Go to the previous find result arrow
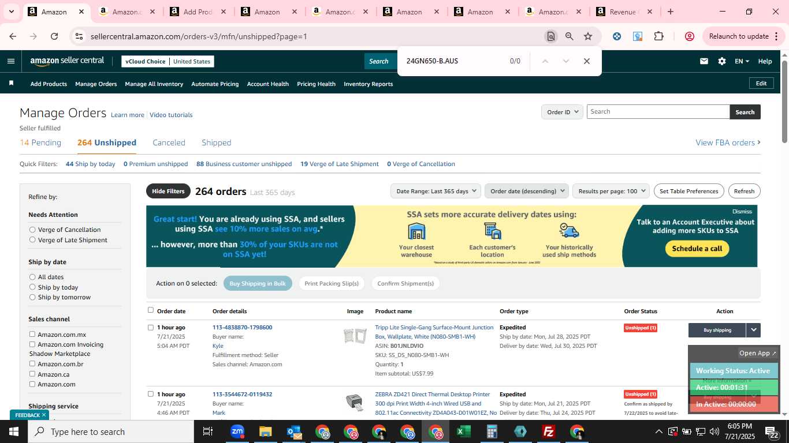The height and width of the screenshot is (443, 789). click(545, 61)
